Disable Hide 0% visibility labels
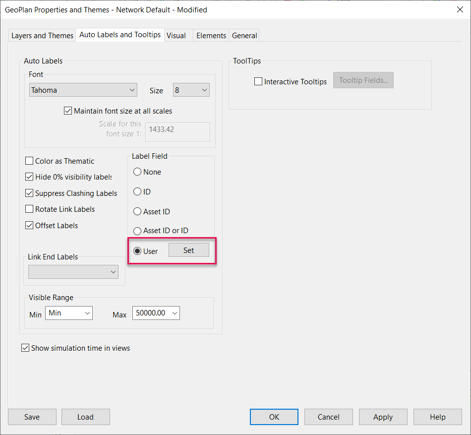The image size is (471, 435). click(x=29, y=177)
